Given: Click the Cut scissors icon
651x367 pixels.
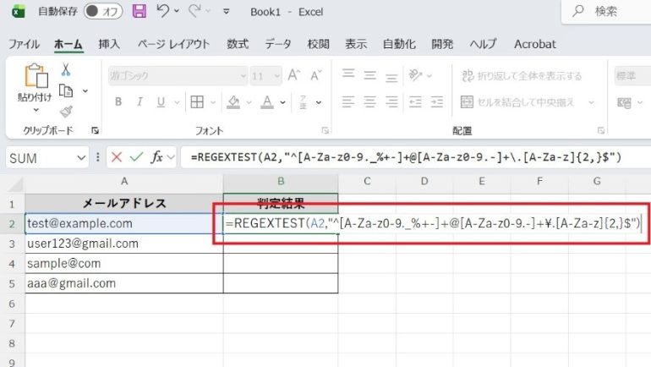Looking at the screenshot, I should pyautogui.click(x=66, y=69).
